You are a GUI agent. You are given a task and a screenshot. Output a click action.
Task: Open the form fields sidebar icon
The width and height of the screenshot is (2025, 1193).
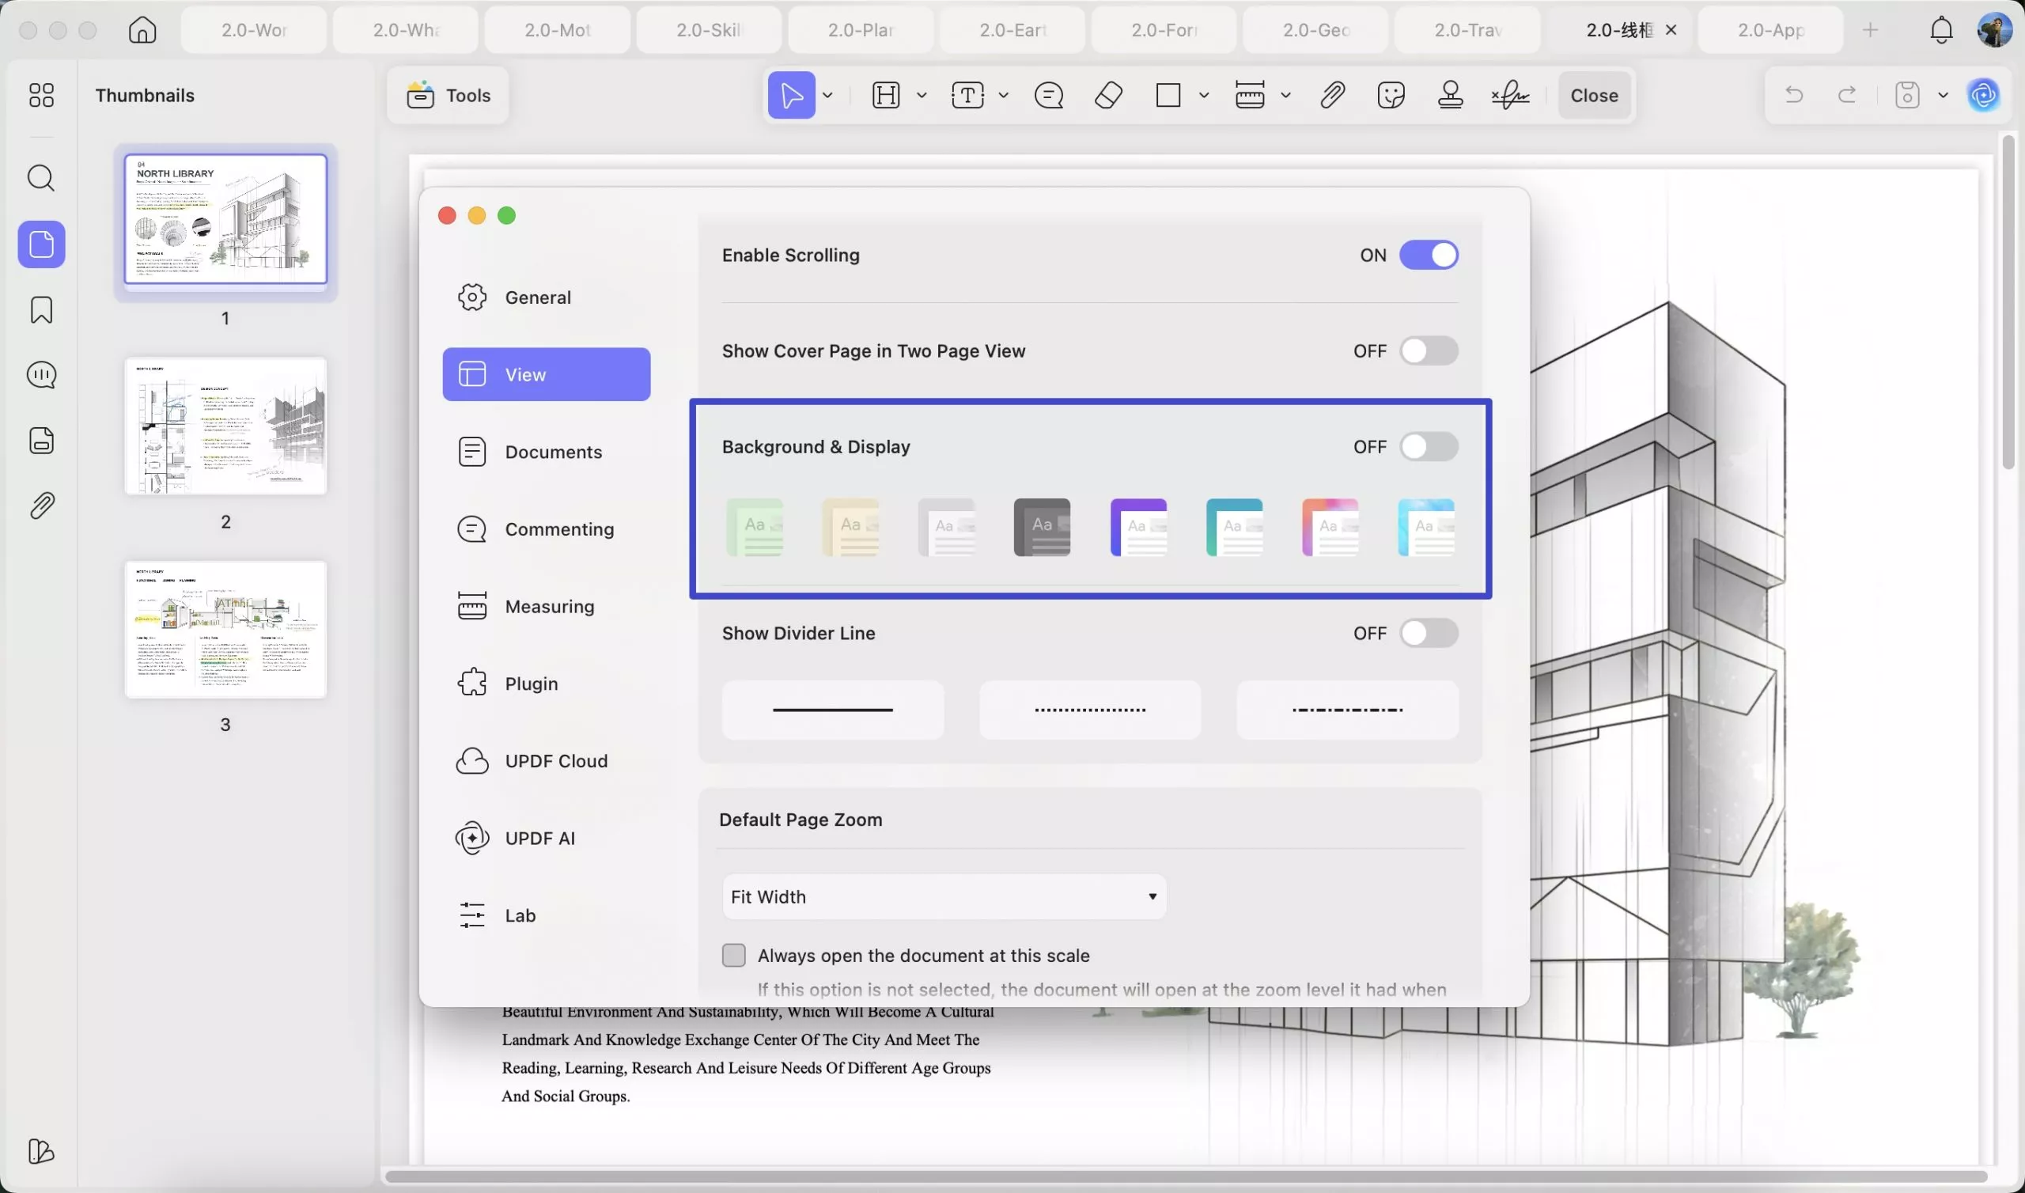point(41,440)
